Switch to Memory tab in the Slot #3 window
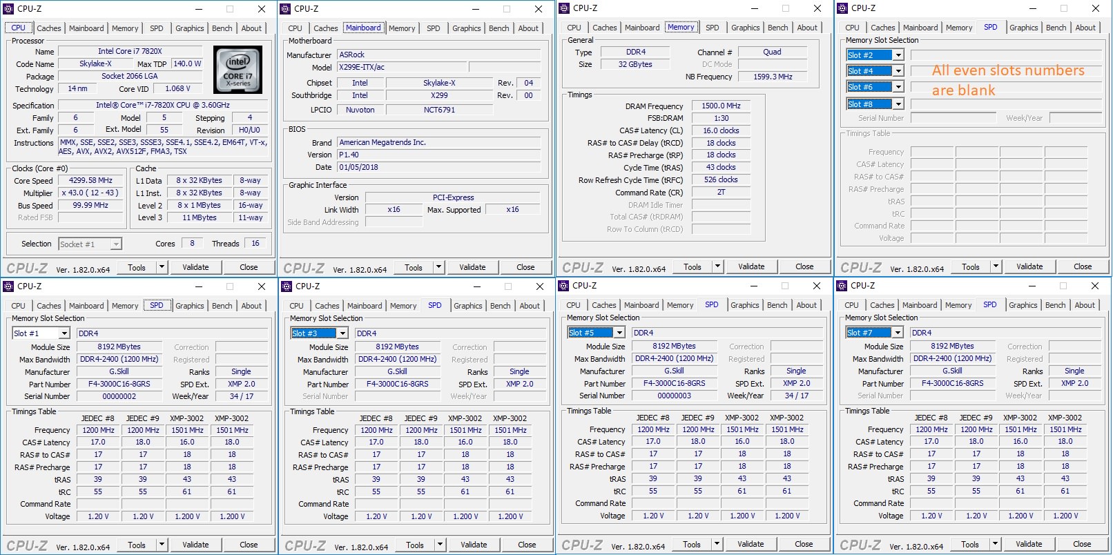This screenshot has width=1113, height=555. [403, 306]
